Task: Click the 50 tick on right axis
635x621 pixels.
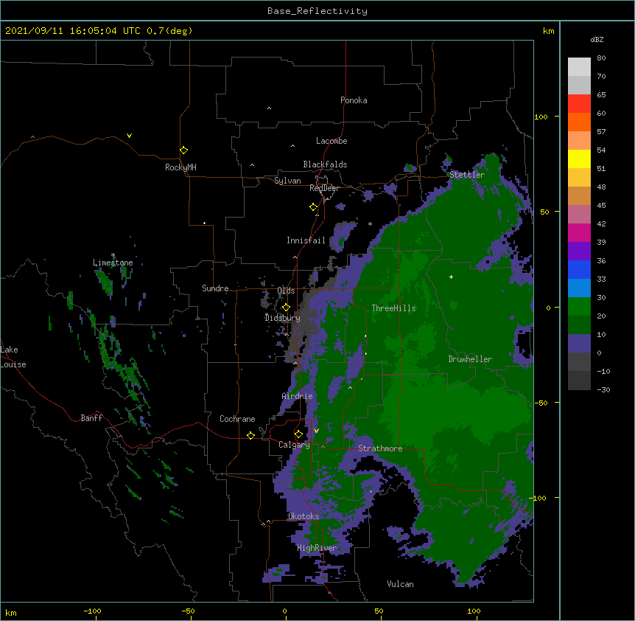Action: 544,212
